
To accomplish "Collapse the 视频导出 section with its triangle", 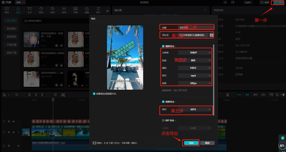I will 176,46.
